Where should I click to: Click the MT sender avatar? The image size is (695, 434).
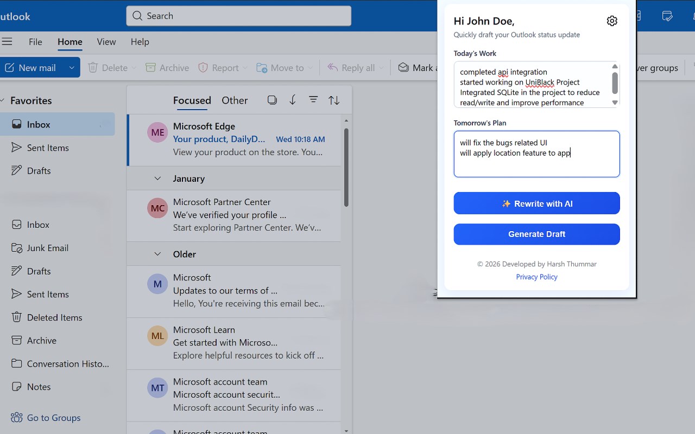(x=157, y=388)
